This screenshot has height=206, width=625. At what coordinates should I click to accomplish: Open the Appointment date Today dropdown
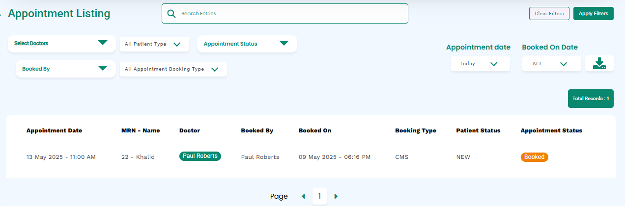(481, 64)
